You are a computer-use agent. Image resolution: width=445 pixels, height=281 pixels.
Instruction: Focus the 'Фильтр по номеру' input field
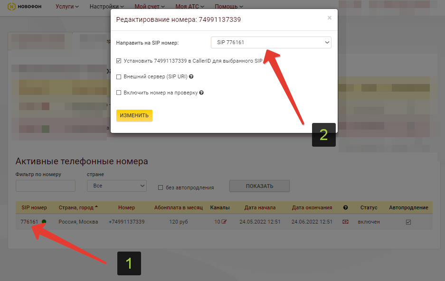[46, 186]
